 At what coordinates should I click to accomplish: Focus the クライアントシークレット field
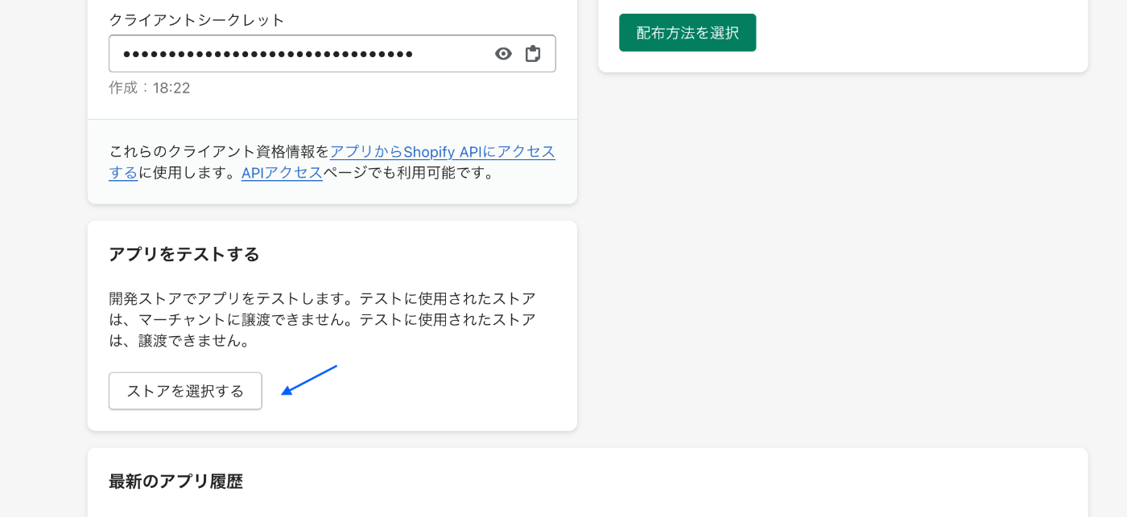[332, 54]
